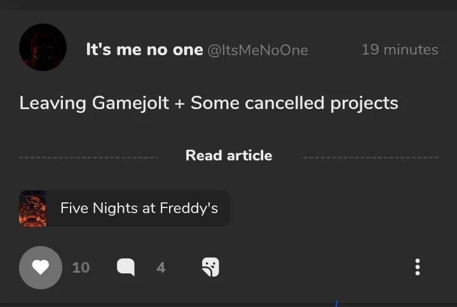This screenshot has width=457, height=307.
Task: Click the display name It's me no one
Action: tap(144, 49)
